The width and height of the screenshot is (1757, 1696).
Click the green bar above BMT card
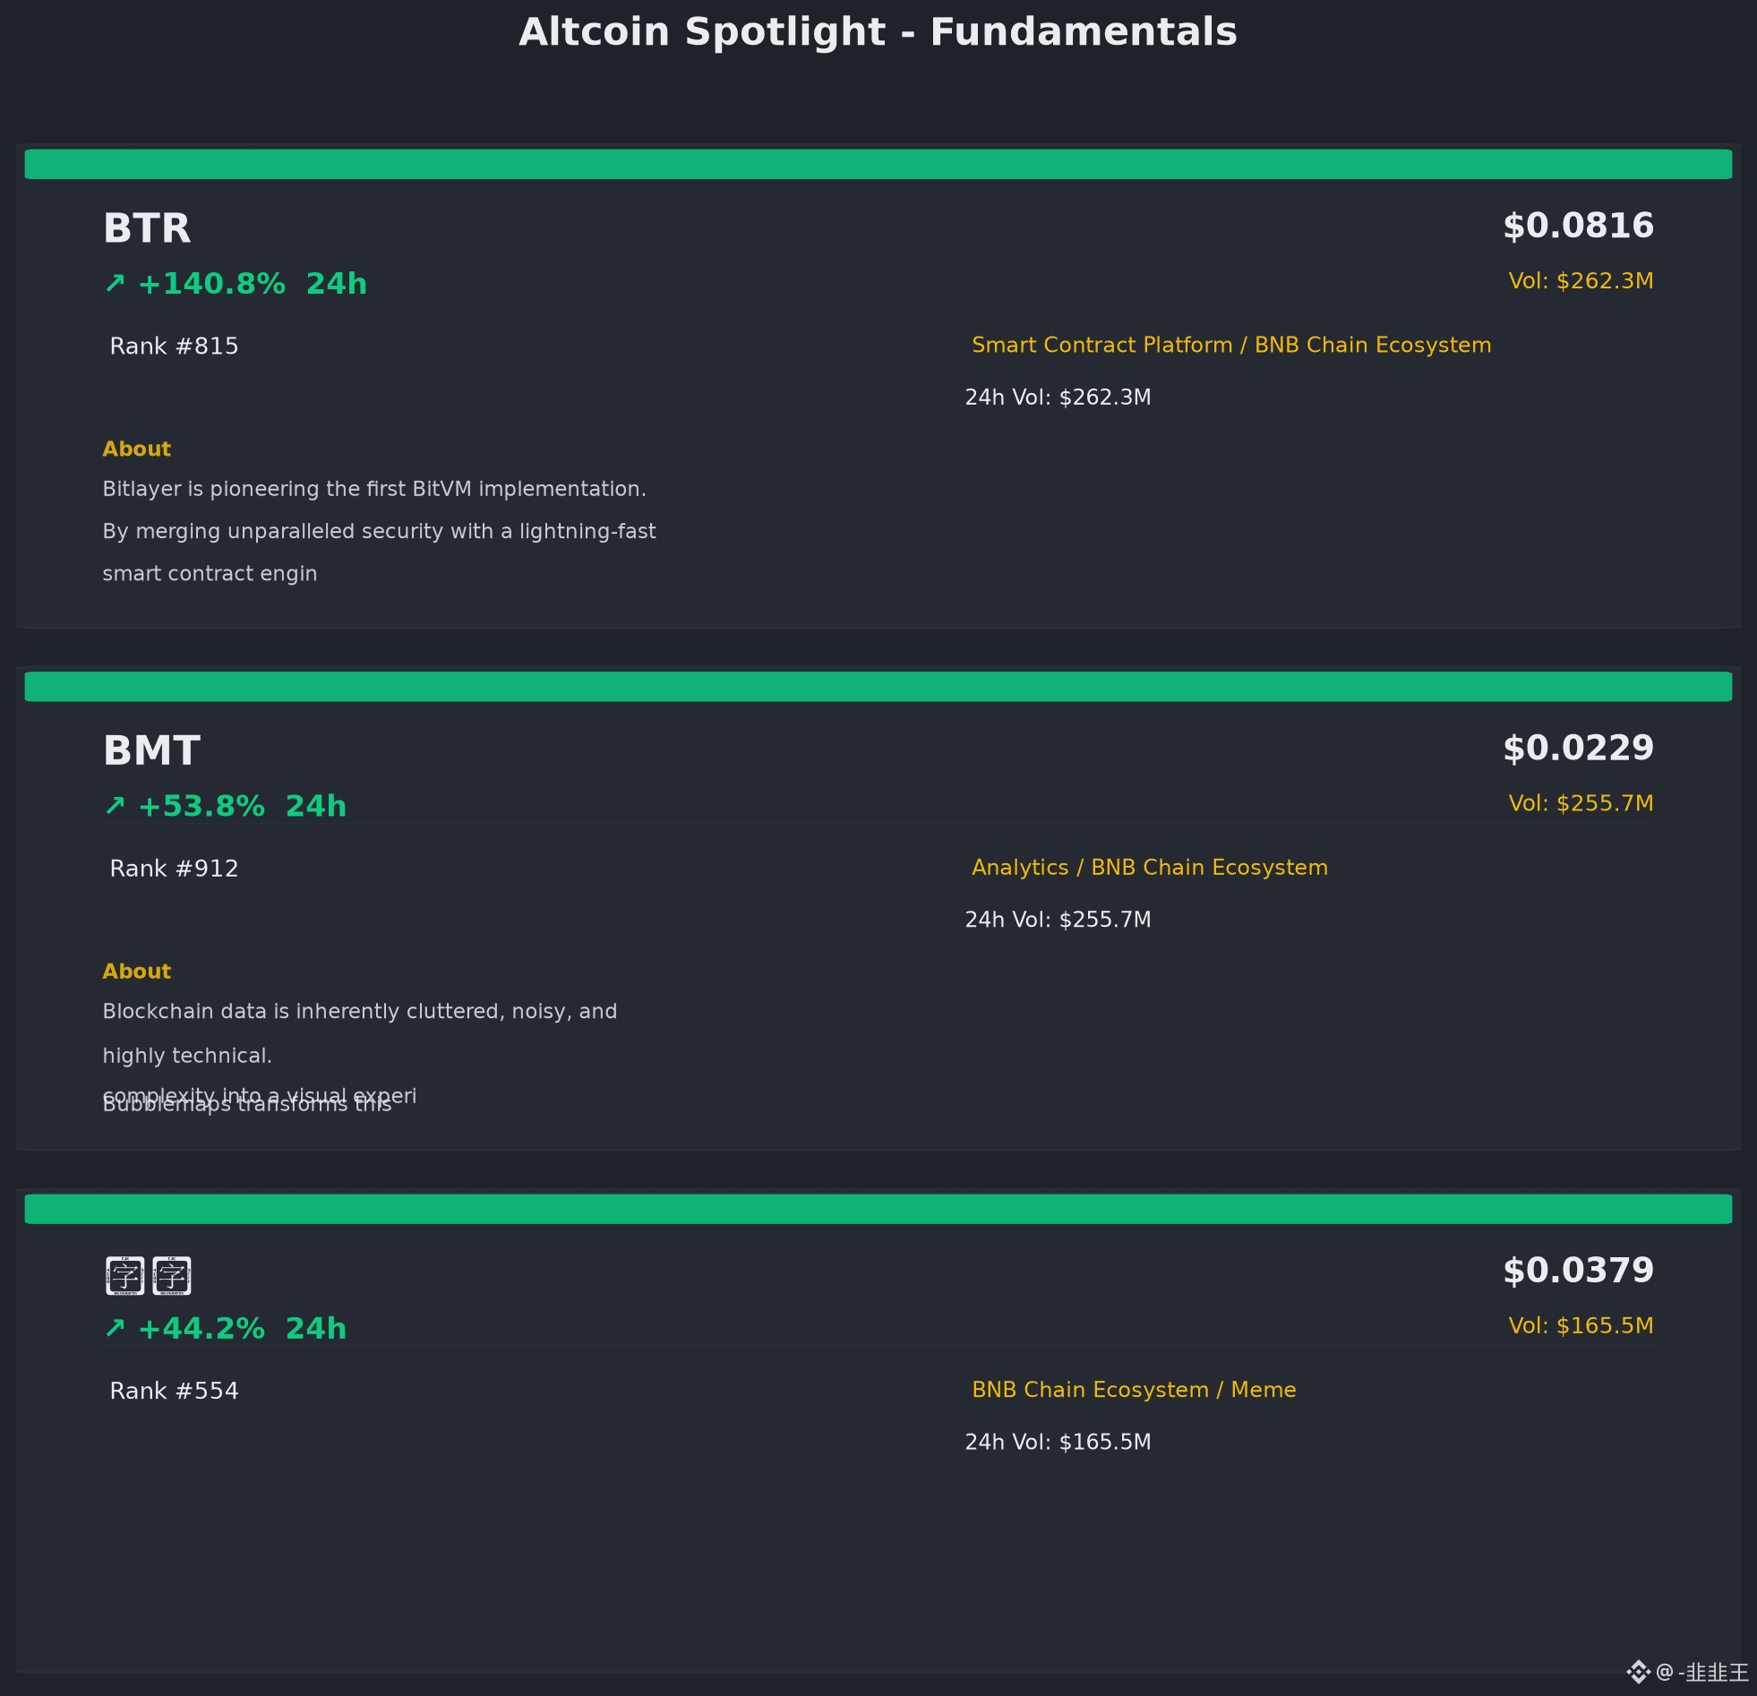[x=878, y=687]
